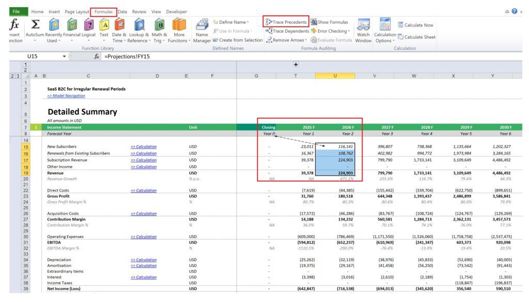
Task: Click Trace Precedents
Action: pyautogui.click(x=286, y=22)
